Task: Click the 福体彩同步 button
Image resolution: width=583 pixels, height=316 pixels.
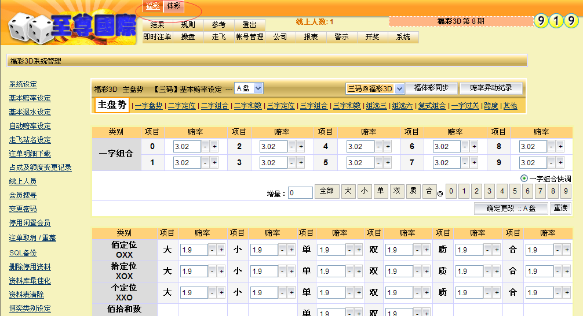Action: click(x=431, y=88)
